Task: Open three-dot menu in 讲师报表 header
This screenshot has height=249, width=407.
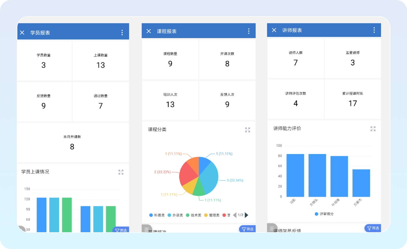Action: (x=374, y=30)
